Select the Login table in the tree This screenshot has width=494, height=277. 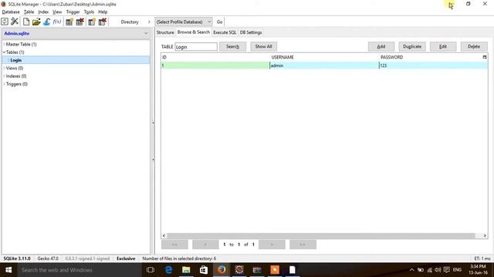tap(15, 60)
